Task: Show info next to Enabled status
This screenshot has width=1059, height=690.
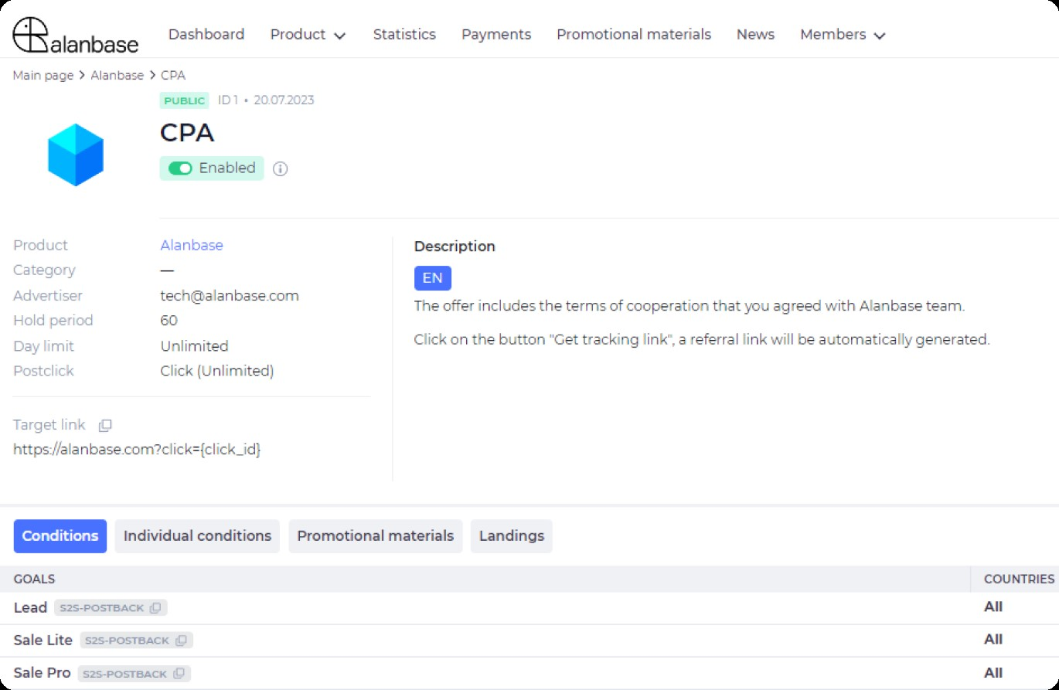Action: [x=281, y=168]
